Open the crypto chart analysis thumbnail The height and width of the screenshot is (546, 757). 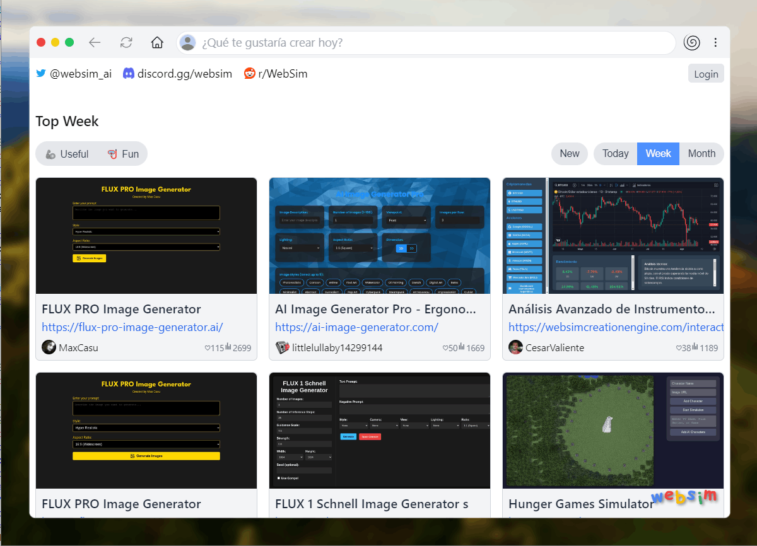613,236
